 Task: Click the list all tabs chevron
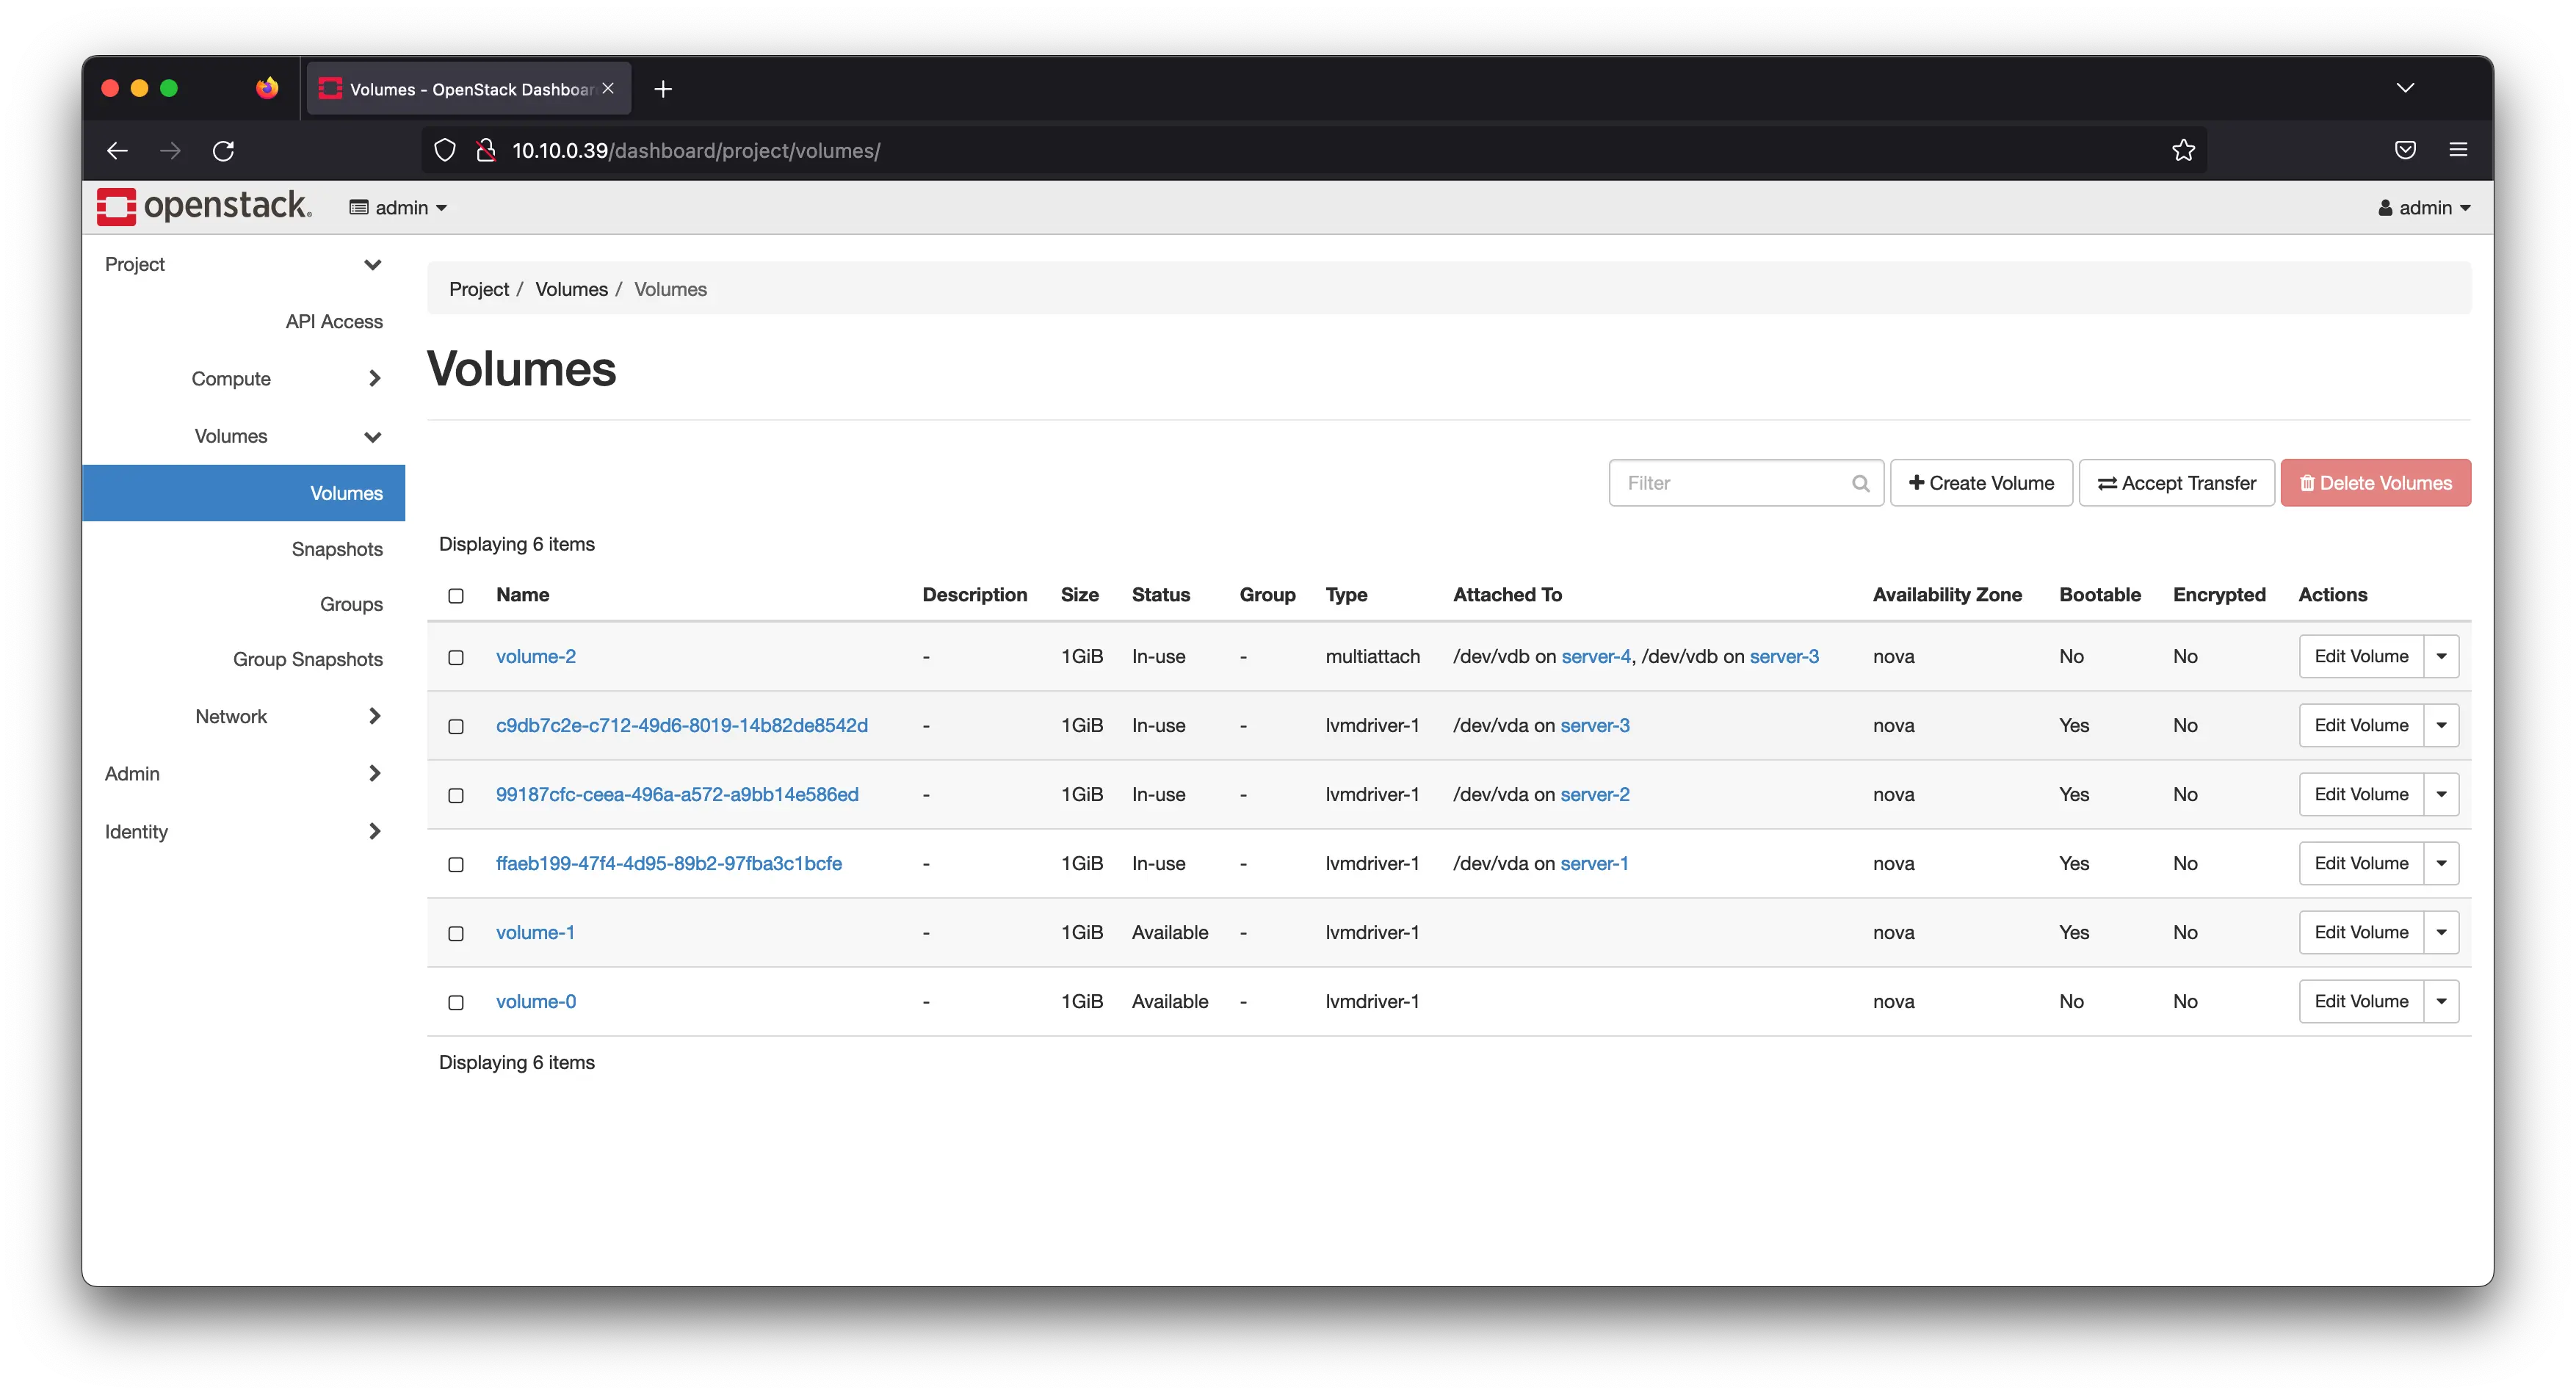(2405, 88)
